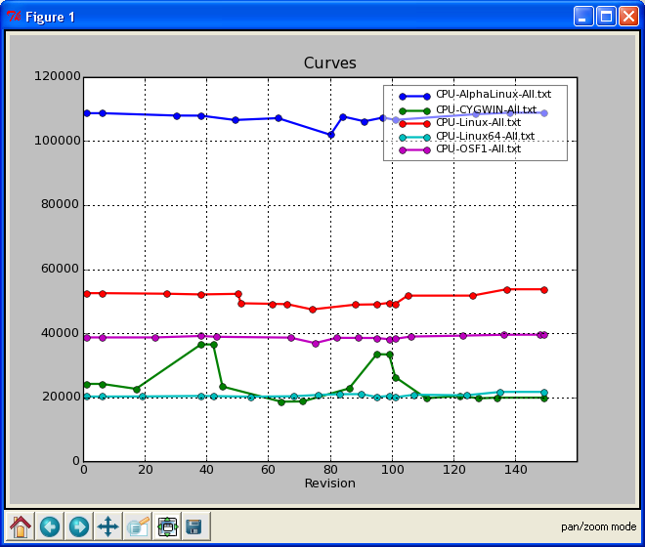Open the configure subplots tool

(x=167, y=526)
